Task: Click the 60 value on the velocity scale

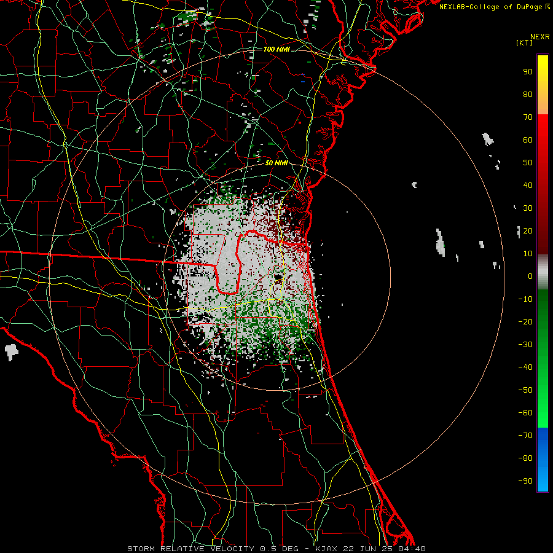Action: coord(528,140)
